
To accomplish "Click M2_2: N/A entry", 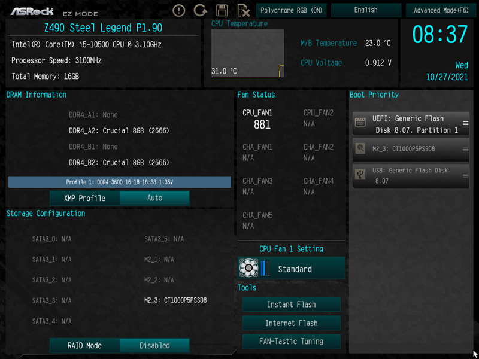I will tap(159, 280).
